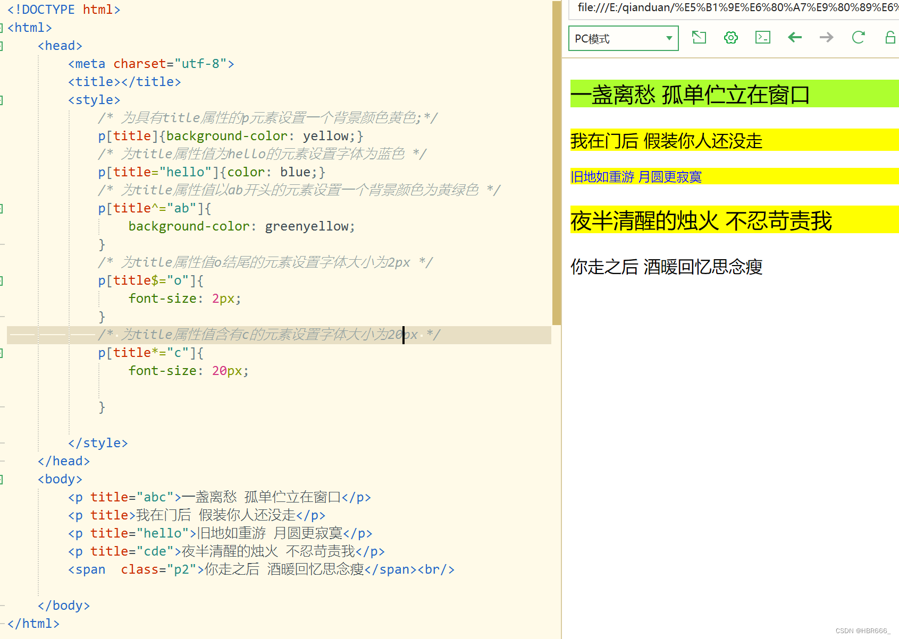Viewport: 899px width, 639px height.
Task: Collapse the <html> tag fold marker
Action: [x=2, y=28]
